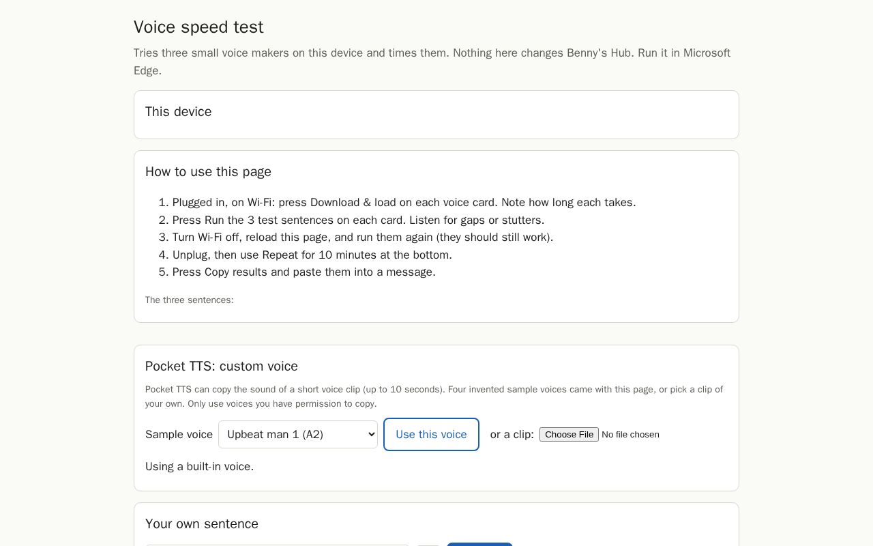Click 'The three sentences:' caption
This screenshot has width=873, height=546.
(190, 300)
